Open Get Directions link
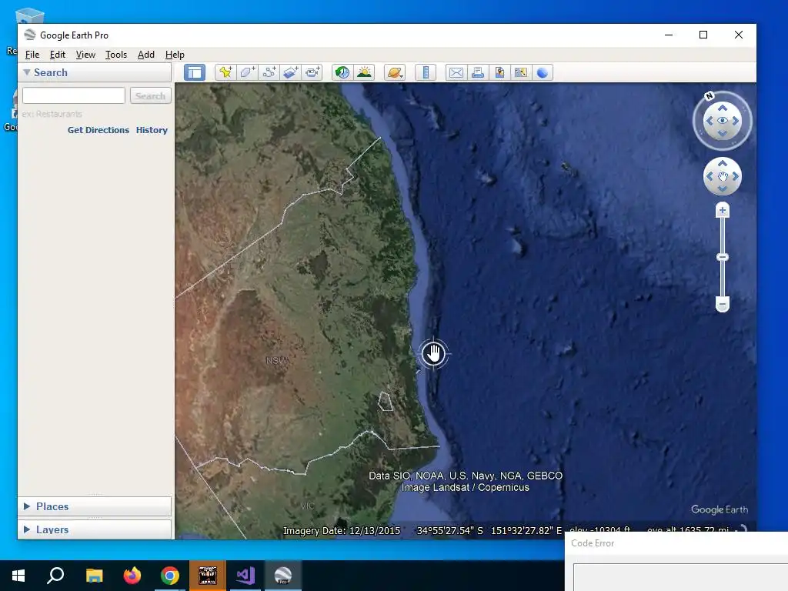Screen dimensions: 788x591 tap(98, 129)
